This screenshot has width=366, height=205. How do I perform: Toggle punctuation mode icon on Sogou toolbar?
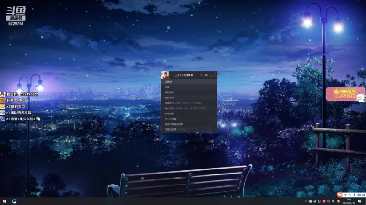tap(350, 195)
